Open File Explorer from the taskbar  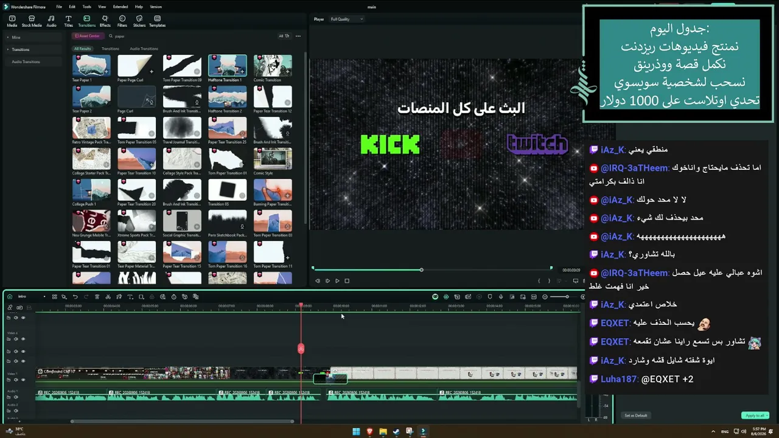pos(383,432)
